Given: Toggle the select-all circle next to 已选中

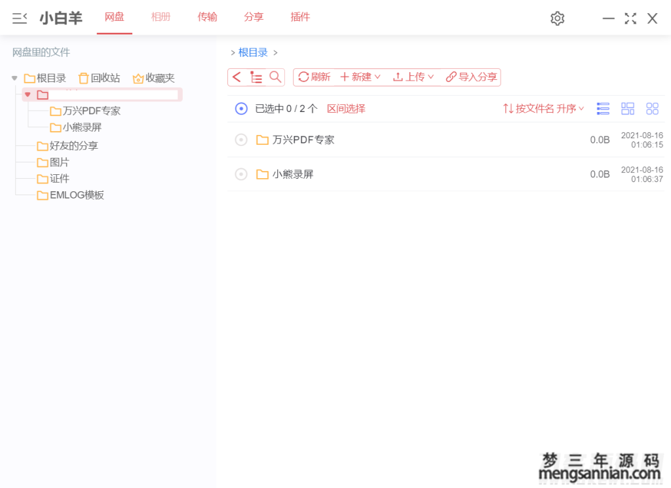Looking at the screenshot, I should [241, 109].
